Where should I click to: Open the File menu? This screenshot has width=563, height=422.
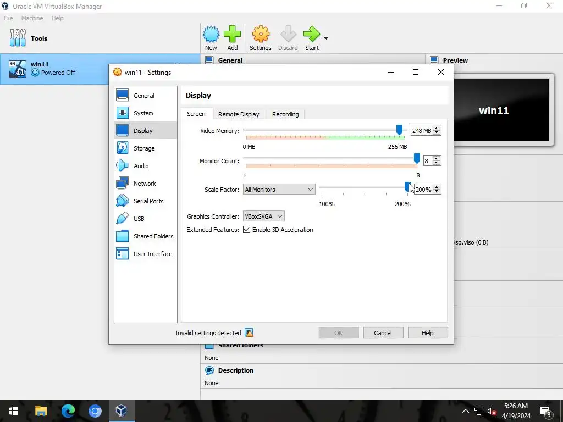point(8,18)
